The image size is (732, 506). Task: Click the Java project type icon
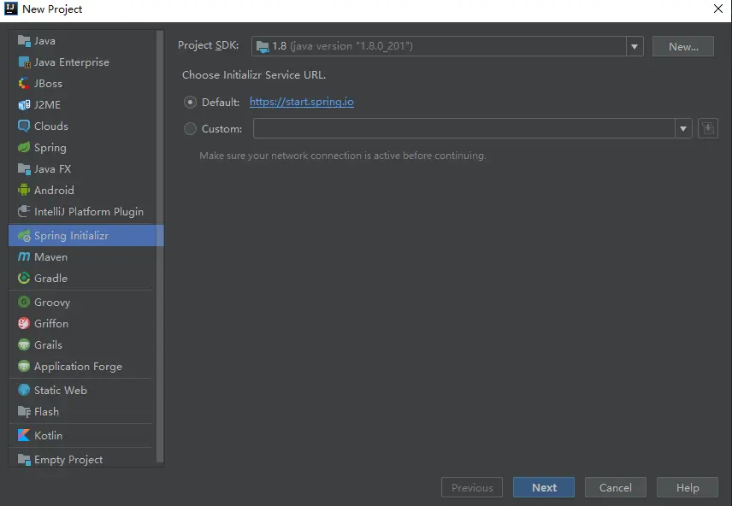(24, 41)
